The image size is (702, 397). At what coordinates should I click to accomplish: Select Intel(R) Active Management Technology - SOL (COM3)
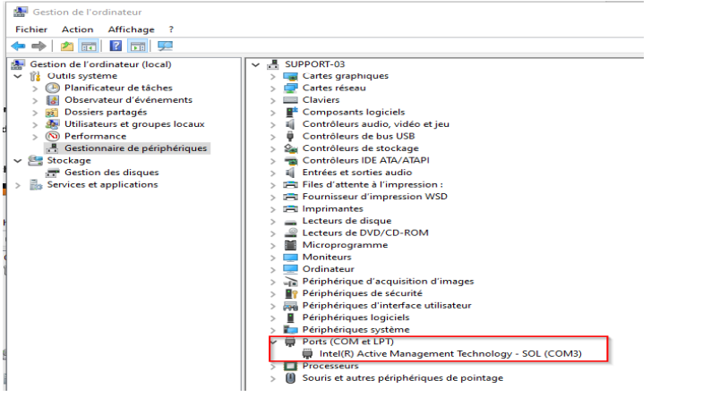coord(449,354)
